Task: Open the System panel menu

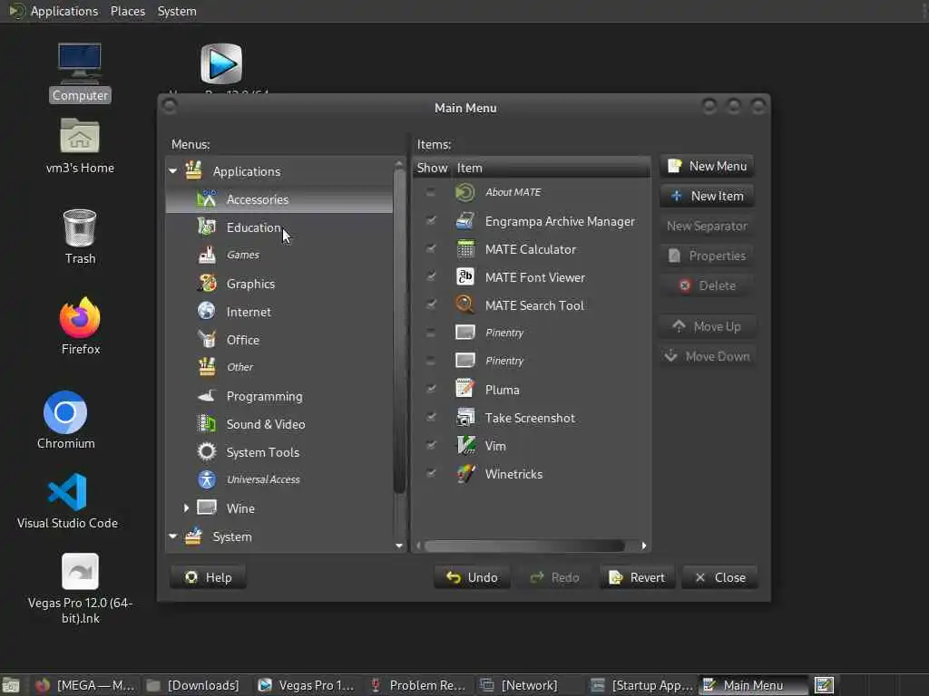Action: pos(177,11)
